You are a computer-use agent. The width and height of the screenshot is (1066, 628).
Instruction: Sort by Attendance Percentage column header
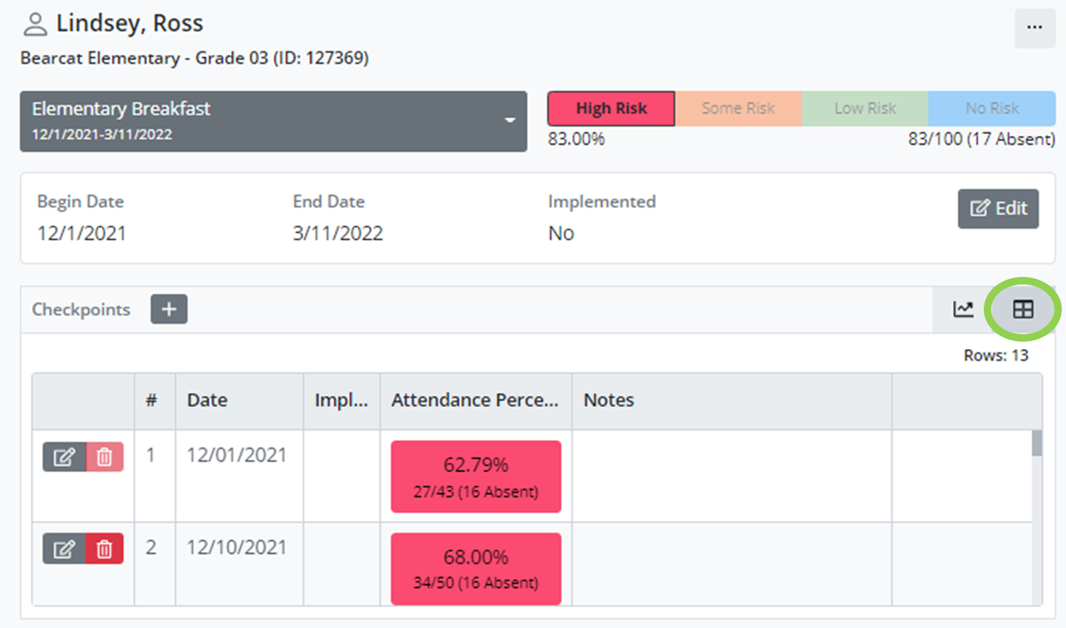tap(474, 400)
